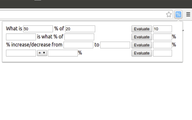The image size is (192, 120).
Task: Focus the field containing 50
Action: pyautogui.click(x=38, y=29)
